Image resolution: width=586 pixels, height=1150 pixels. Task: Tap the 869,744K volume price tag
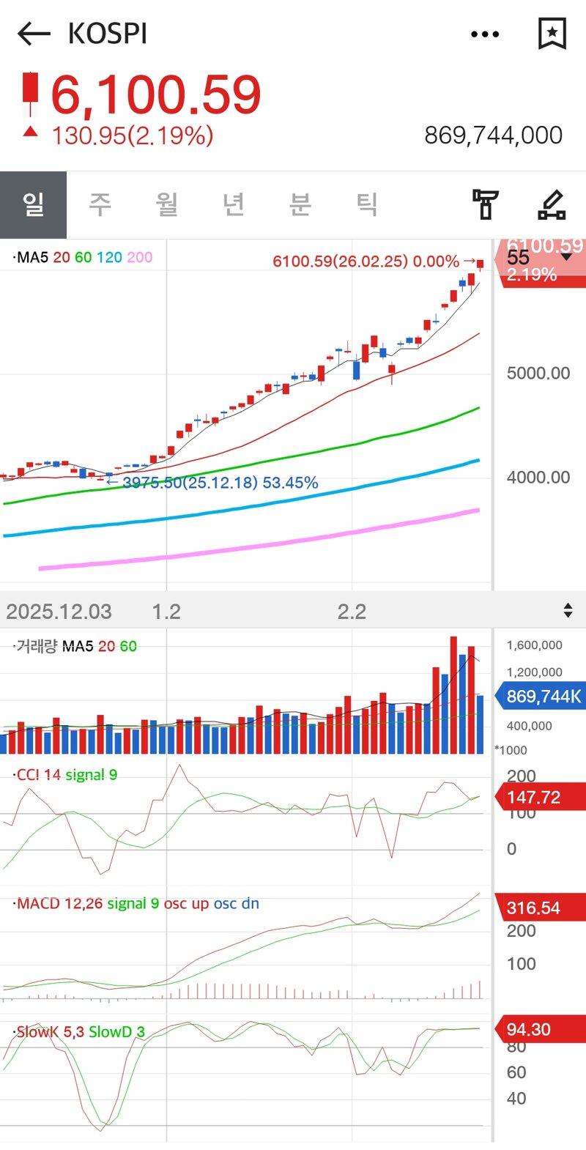tap(541, 697)
